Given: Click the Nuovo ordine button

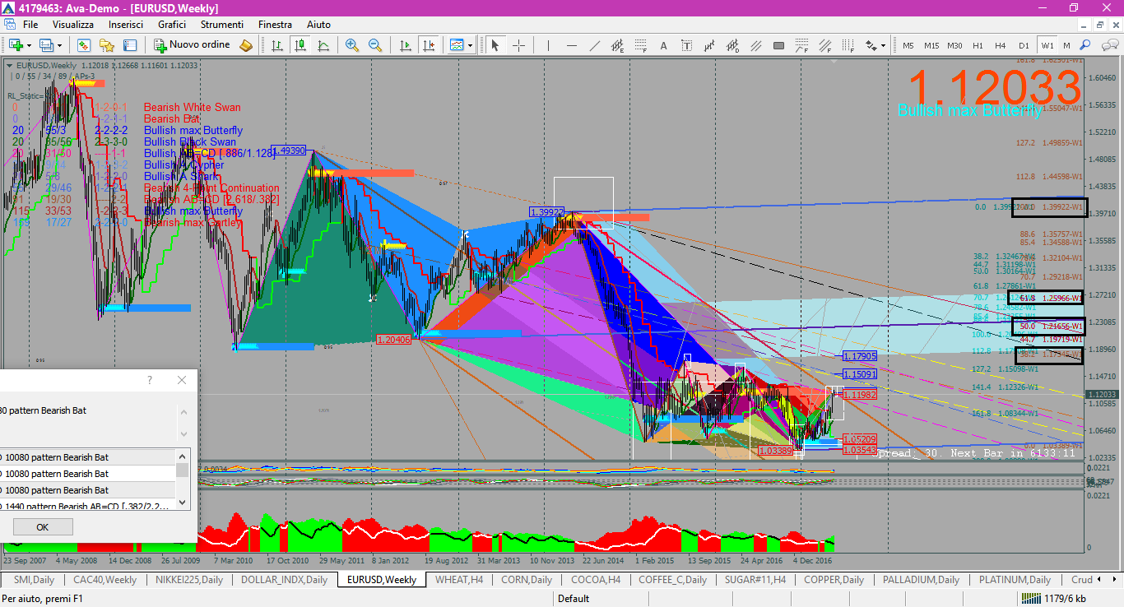Looking at the screenshot, I should coord(193,45).
